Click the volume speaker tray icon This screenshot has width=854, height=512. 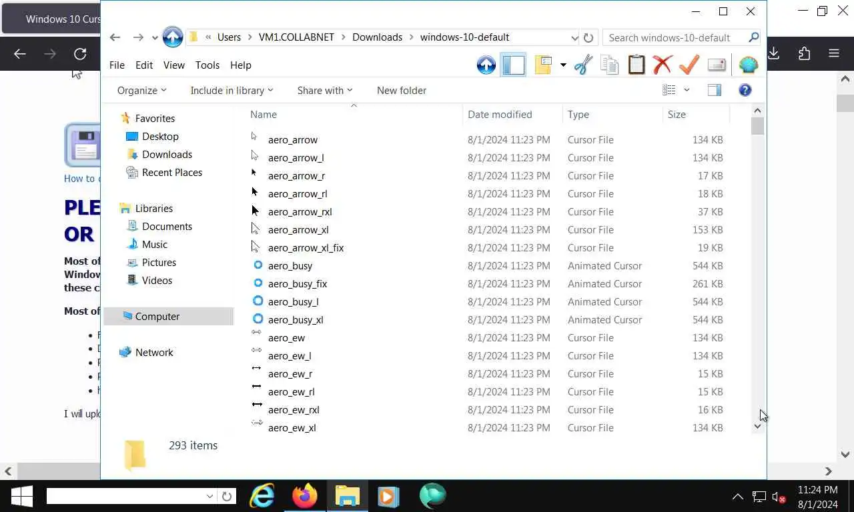(x=779, y=497)
